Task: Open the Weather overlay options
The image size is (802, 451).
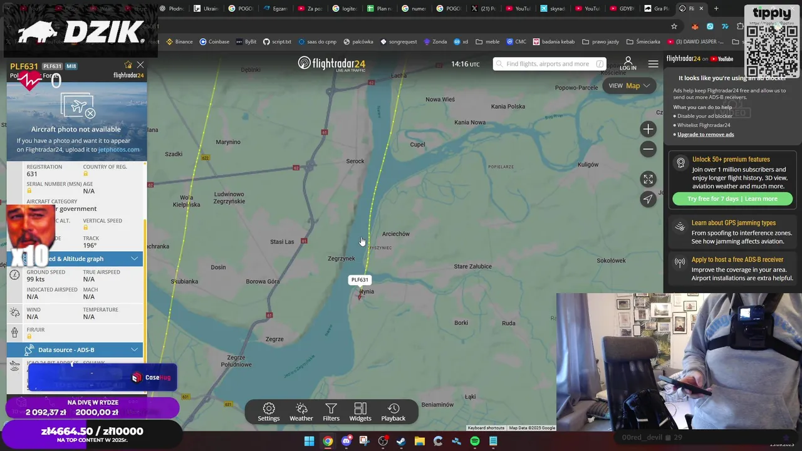Action: (301, 412)
